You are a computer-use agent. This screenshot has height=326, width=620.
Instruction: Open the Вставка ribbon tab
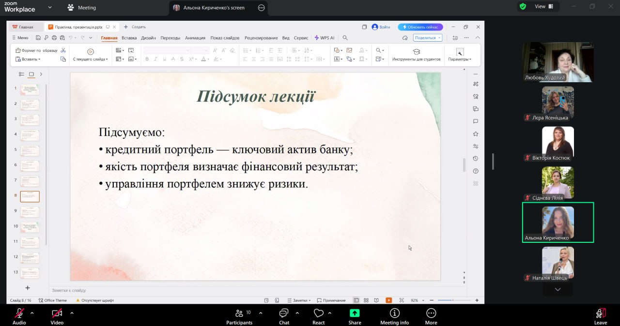tap(129, 38)
